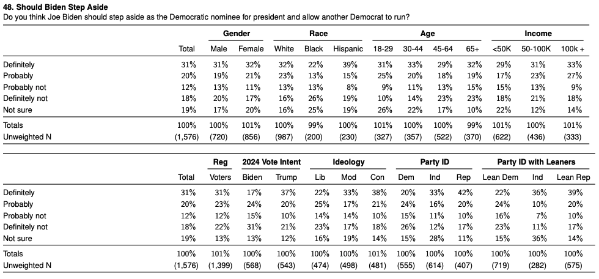Click the Voters column header
This screenshot has height=279, width=599.
point(221,177)
